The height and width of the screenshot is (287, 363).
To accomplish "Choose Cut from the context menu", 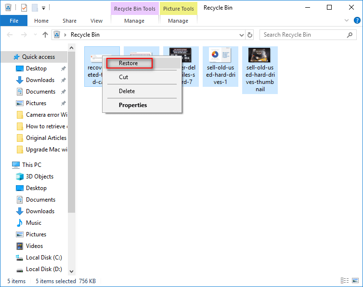I will click(142, 77).
